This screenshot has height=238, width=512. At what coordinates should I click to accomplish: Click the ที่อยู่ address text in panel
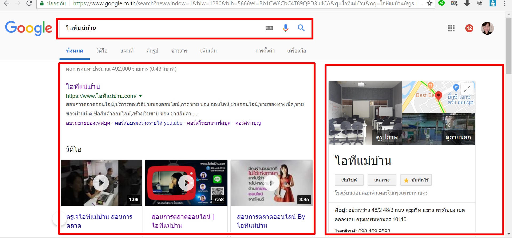[400, 215]
